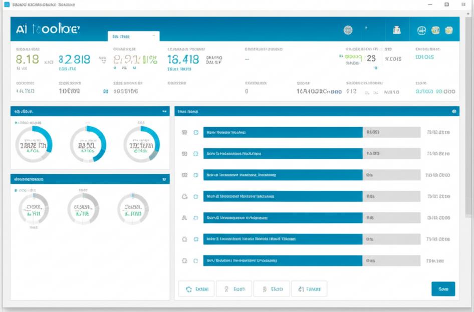Screen dimensions: 474x312
Task: Click the first blue donut chart
Action: (34, 144)
